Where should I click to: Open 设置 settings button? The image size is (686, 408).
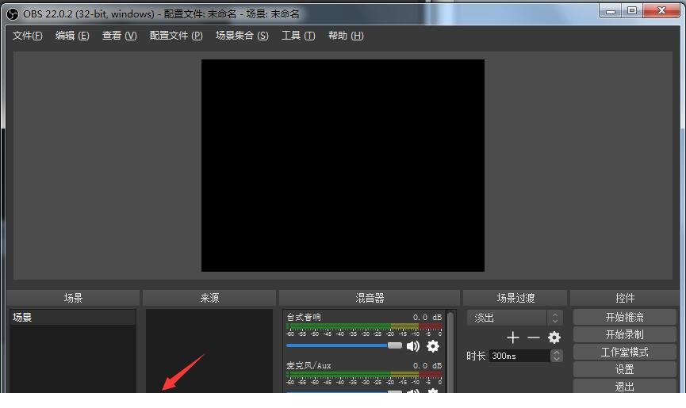pyautogui.click(x=624, y=369)
